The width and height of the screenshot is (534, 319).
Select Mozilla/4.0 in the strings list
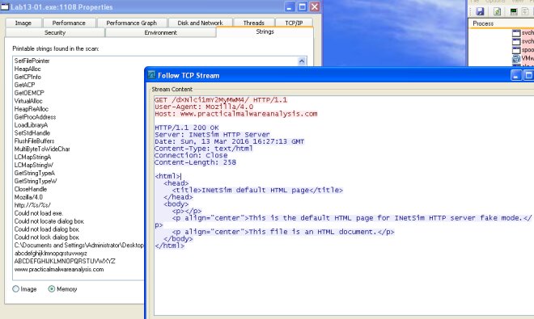tap(28, 197)
